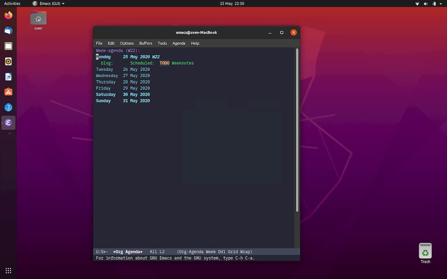Open the sven home folder
This screenshot has width=447, height=279.
pos(38,19)
